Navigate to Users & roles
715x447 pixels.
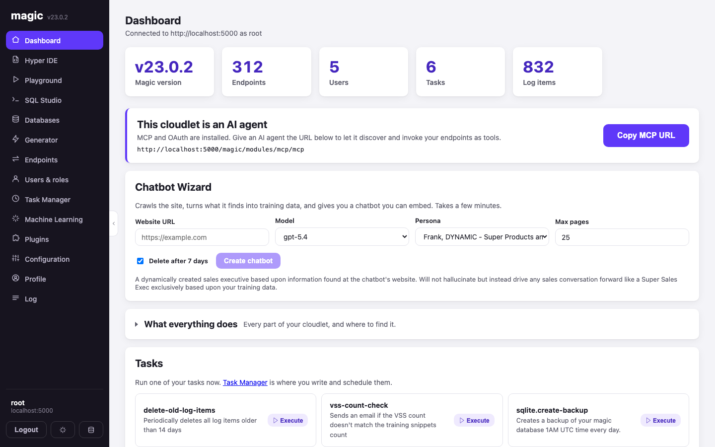pos(55,179)
